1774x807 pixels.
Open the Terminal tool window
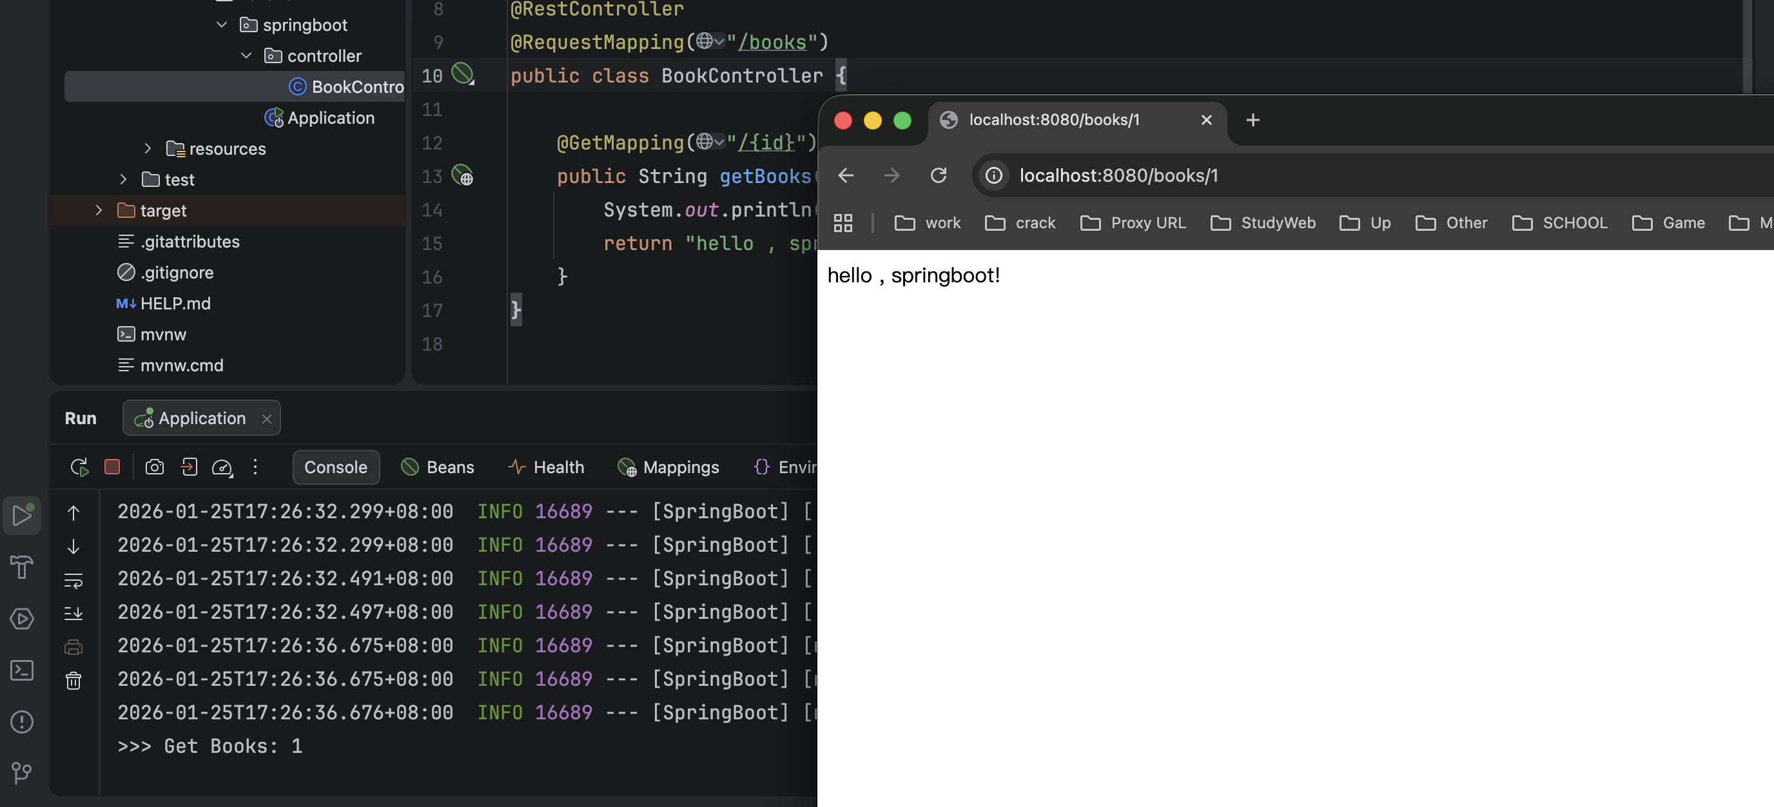[x=21, y=670]
